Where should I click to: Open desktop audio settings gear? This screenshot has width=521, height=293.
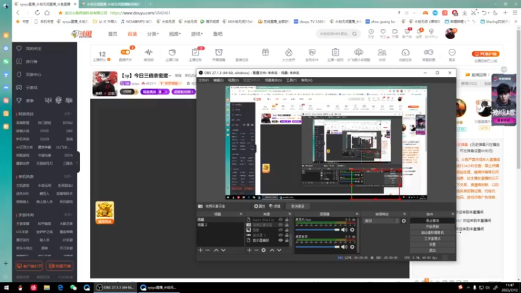(352, 247)
